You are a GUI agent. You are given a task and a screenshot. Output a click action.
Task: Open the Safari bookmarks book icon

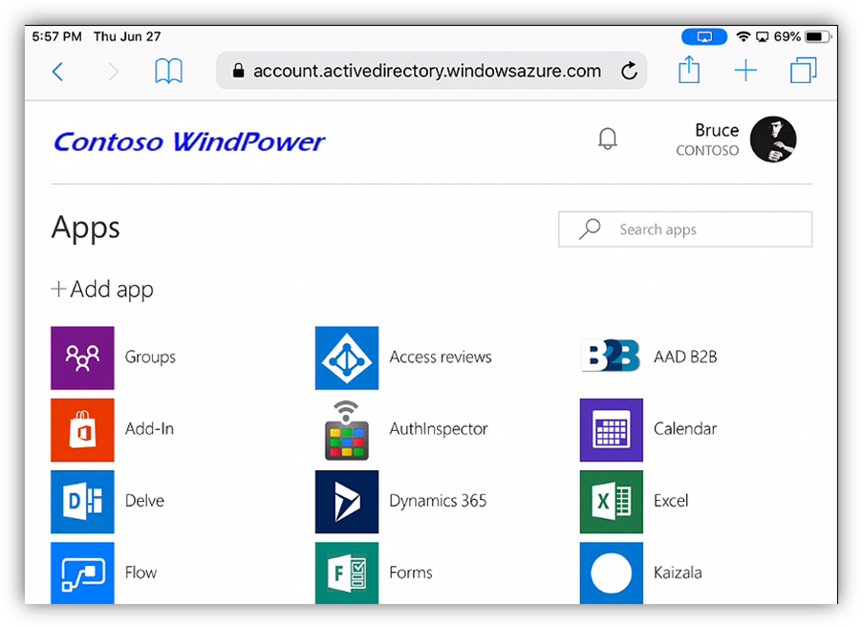click(168, 71)
